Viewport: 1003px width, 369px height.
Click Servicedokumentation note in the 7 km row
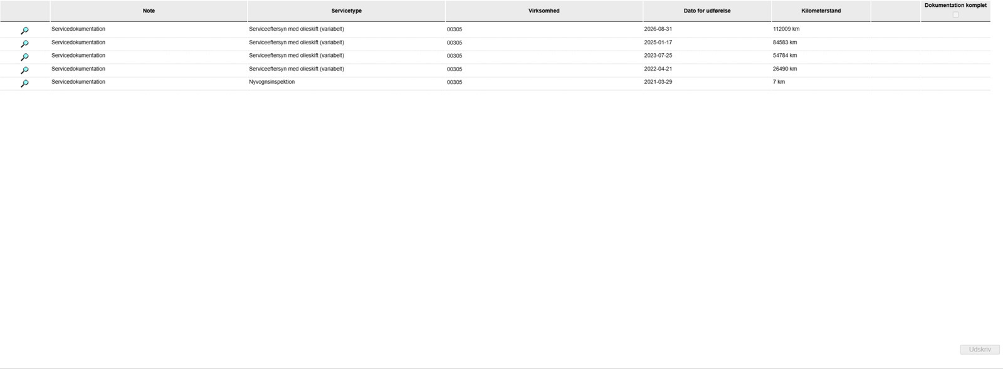coord(78,82)
